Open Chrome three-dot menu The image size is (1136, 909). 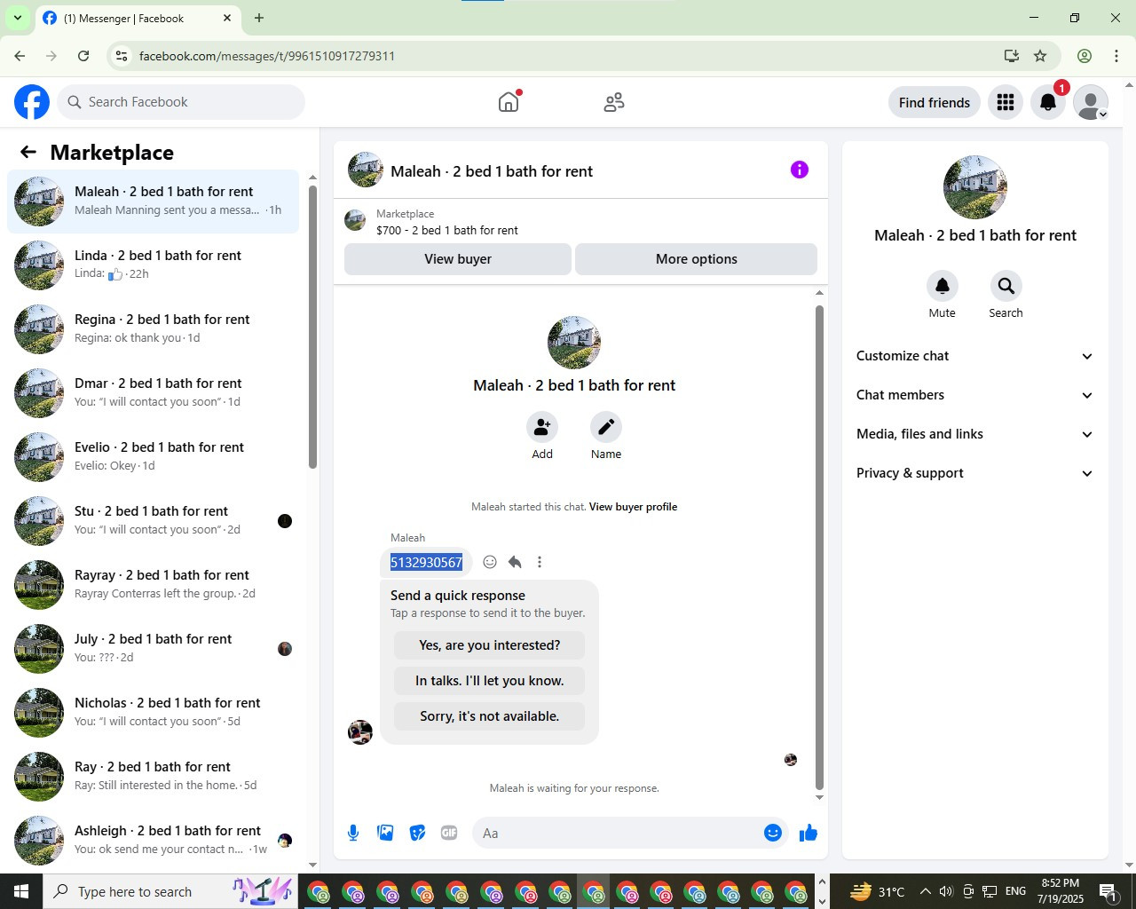(x=1116, y=56)
